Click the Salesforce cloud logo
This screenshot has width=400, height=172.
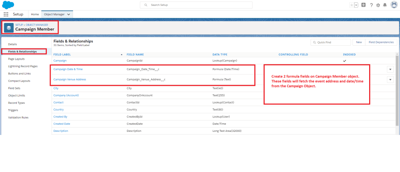click(8, 5)
